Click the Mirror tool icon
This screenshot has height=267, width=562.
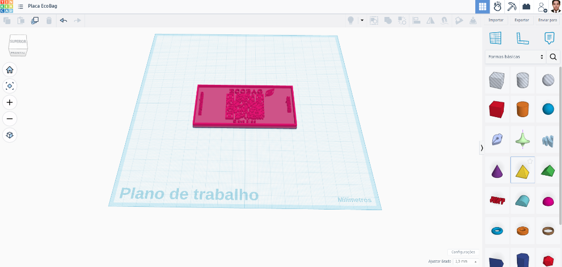click(x=430, y=21)
